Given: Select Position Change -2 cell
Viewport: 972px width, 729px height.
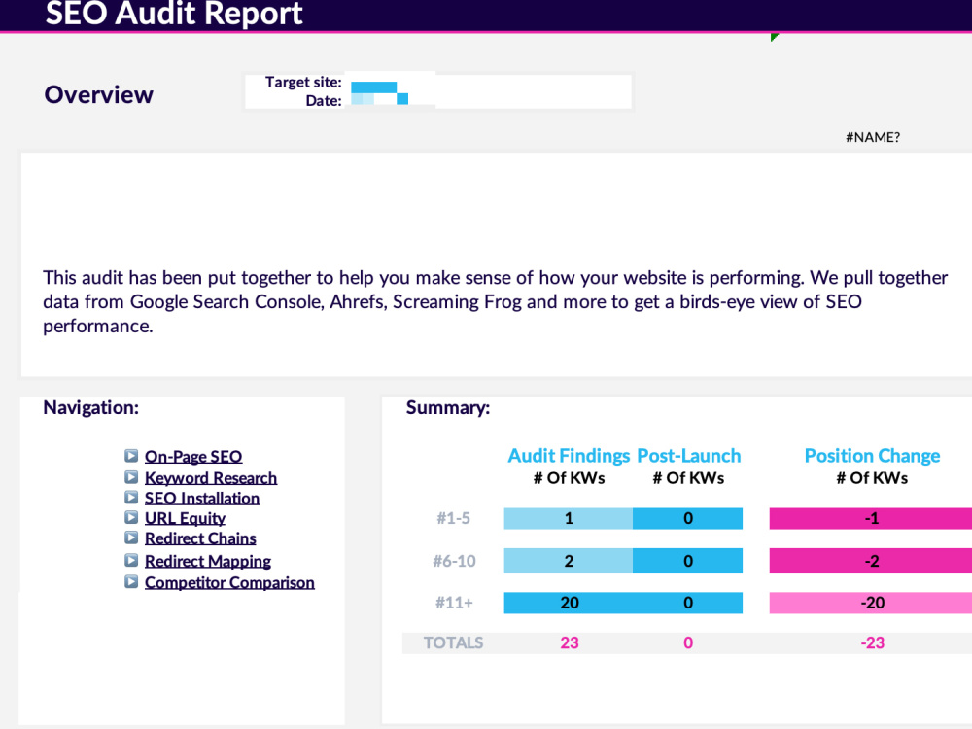Looking at the screenshot, I should click(x=871, y=561).
